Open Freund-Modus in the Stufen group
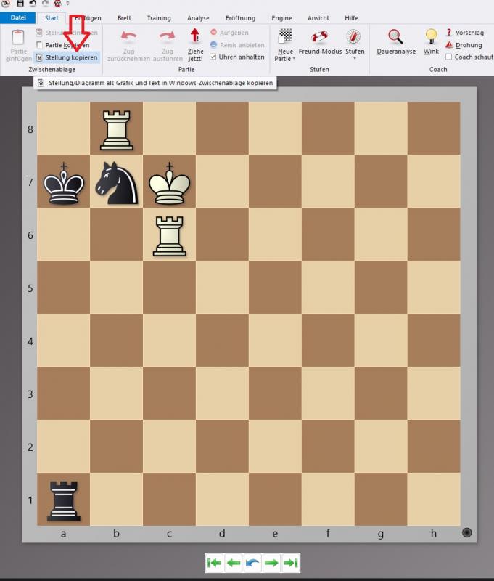This screenshot has width=494, height=581. pyautogui.click(x=319, y=42)
